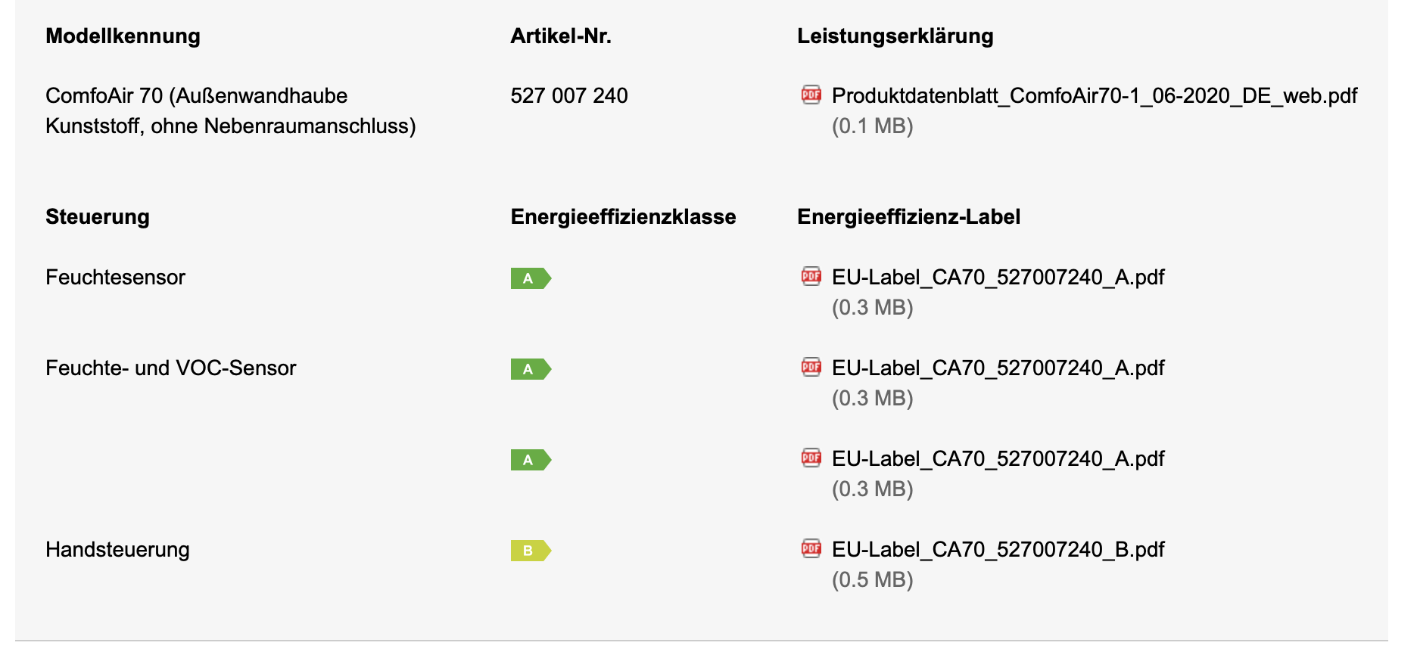The height and width of the screenshot is (655, 1417).
Task: Click the Leistungserklärung column heading
Action: [x=895, y=36]
